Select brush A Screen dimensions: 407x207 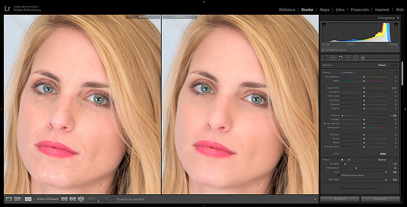(342, 160)
